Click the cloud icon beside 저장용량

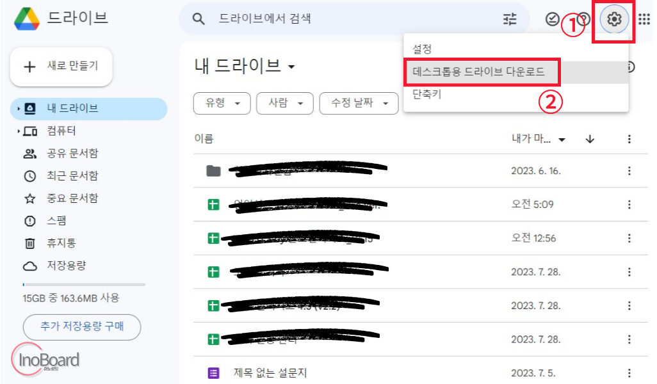pyautogui.click(x=29, y=266)
